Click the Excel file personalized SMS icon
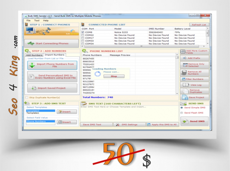Viewport: 230px width, 171px height. pyautogui.click(x=31, y=76)
